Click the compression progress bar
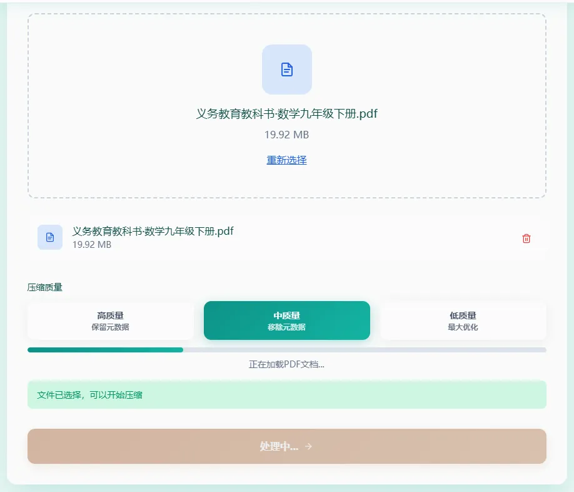 286,350
